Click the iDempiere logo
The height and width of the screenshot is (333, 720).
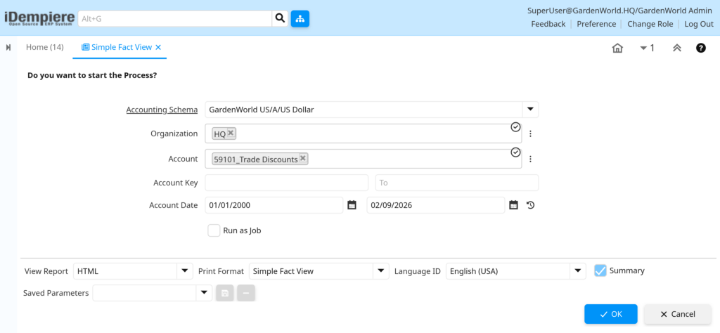point(39,18)
